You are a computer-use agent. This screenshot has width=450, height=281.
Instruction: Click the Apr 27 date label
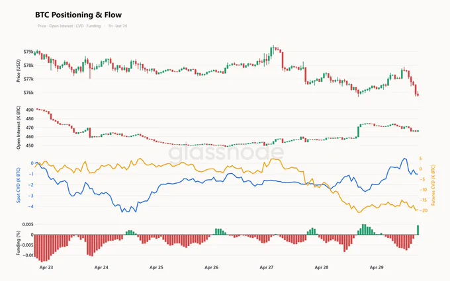(x=267, y=267)
